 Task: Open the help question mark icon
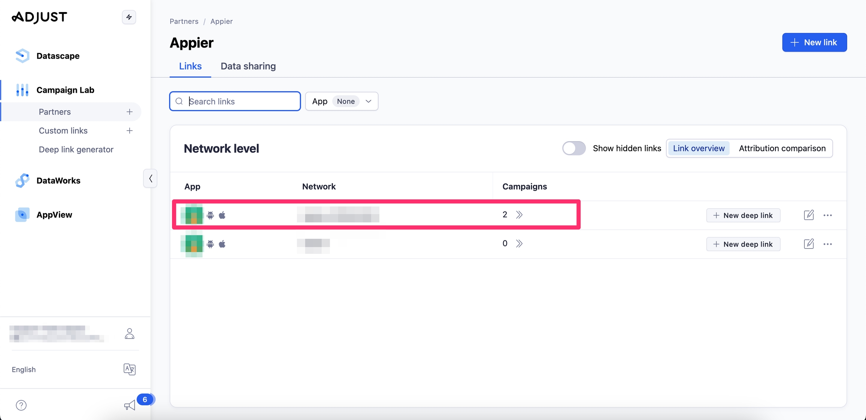21,405
